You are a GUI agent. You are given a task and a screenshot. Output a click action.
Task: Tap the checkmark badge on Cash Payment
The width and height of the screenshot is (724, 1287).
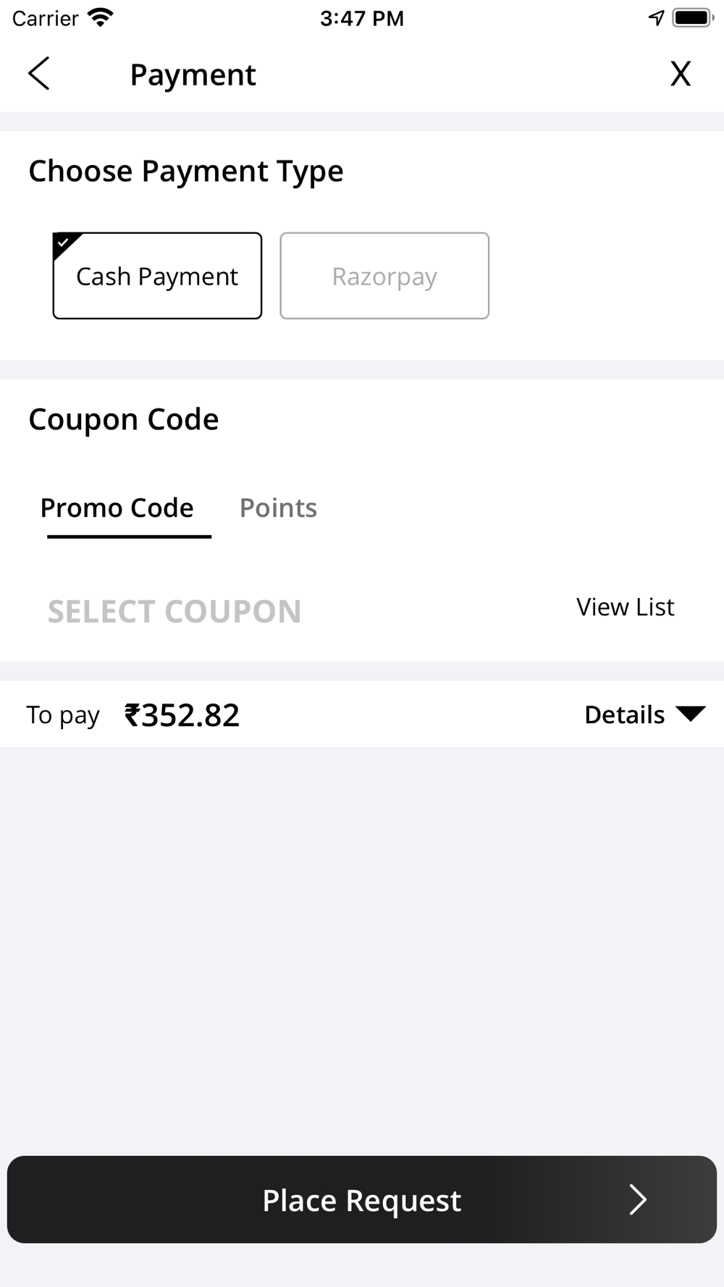[64, 243]
